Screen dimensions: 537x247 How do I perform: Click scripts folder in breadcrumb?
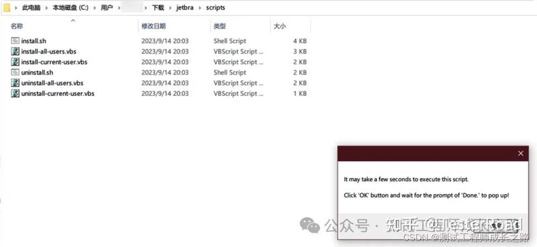pyautogui.click(x=215, y=7)
